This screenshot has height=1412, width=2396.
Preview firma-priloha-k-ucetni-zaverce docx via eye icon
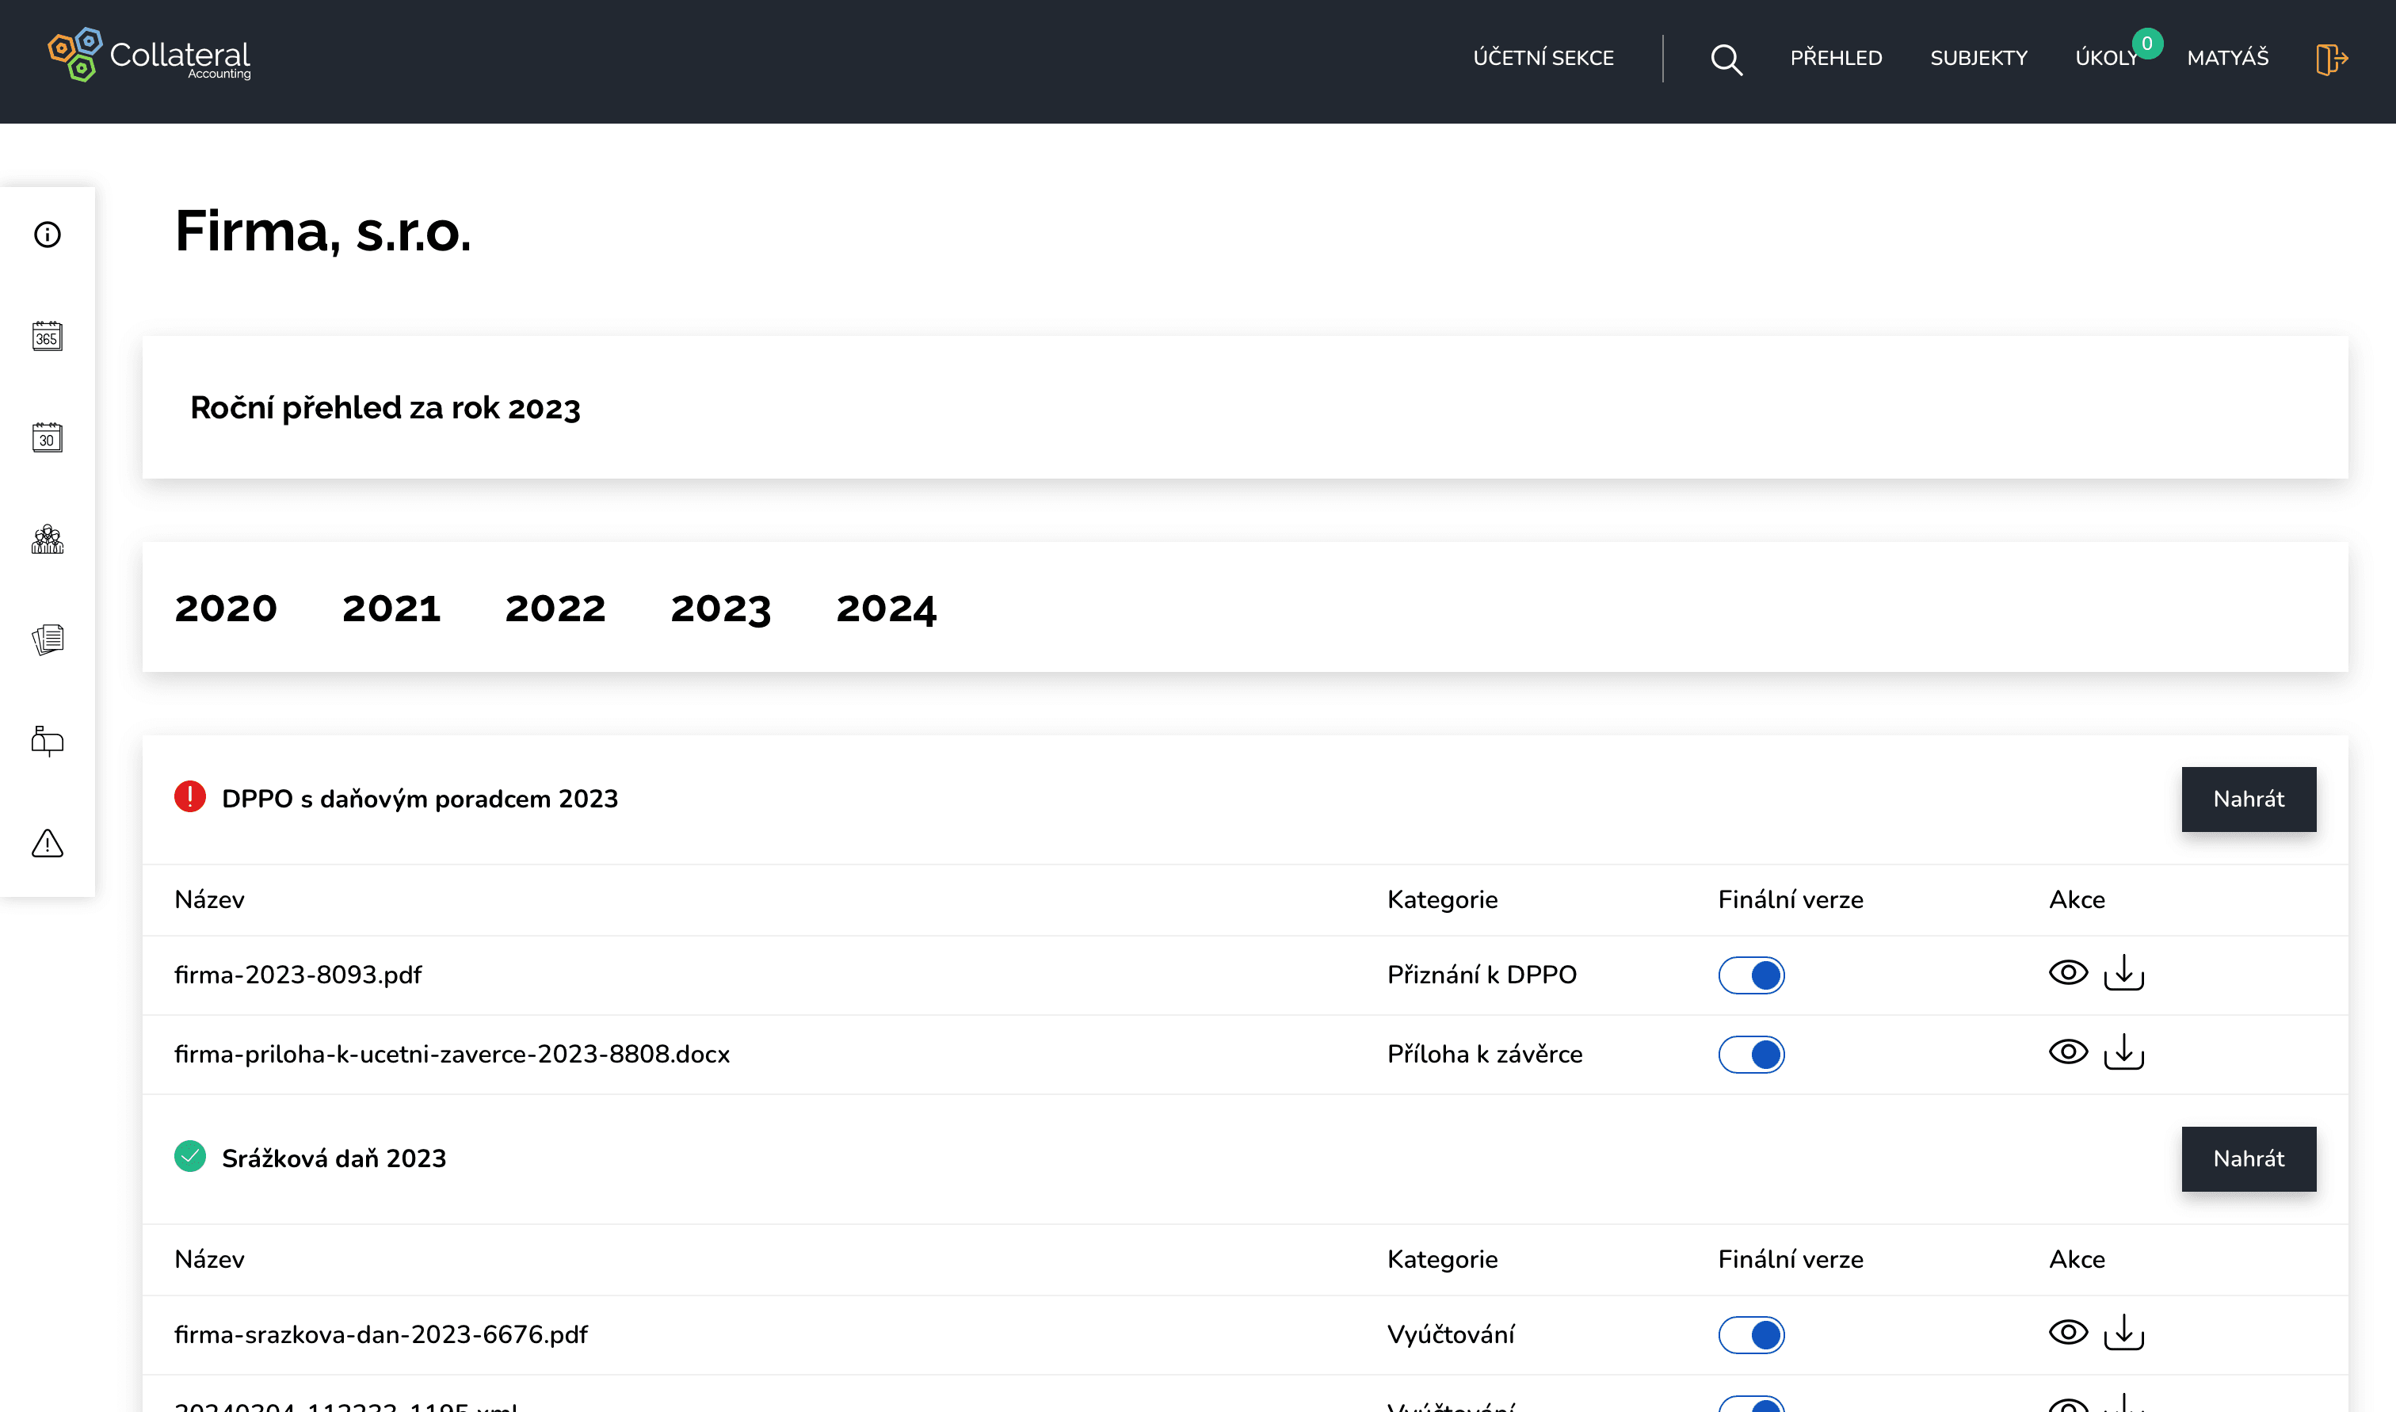click(x=2068, y=1052)
